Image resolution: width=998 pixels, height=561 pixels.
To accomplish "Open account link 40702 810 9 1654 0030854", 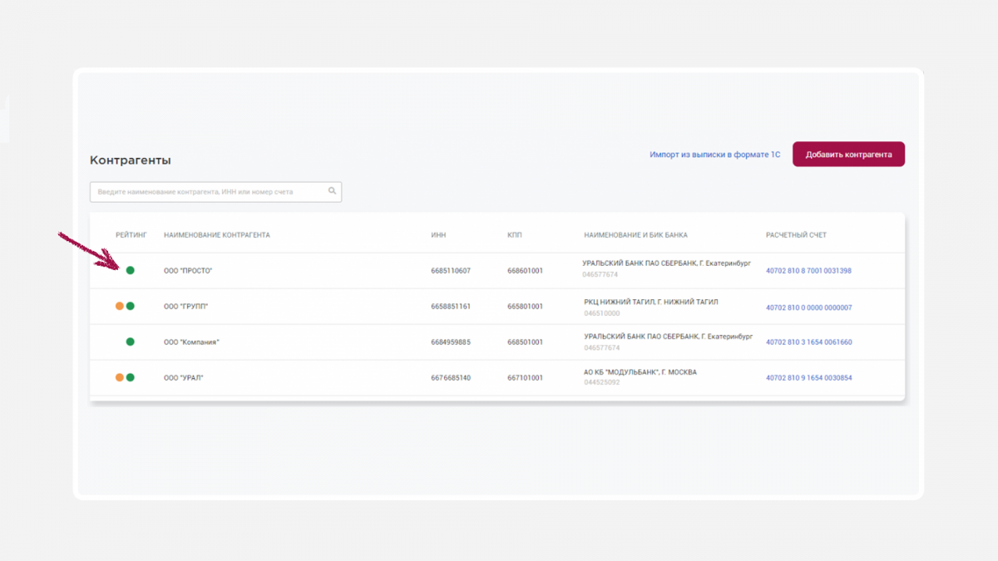I will [x=808, y=378].
